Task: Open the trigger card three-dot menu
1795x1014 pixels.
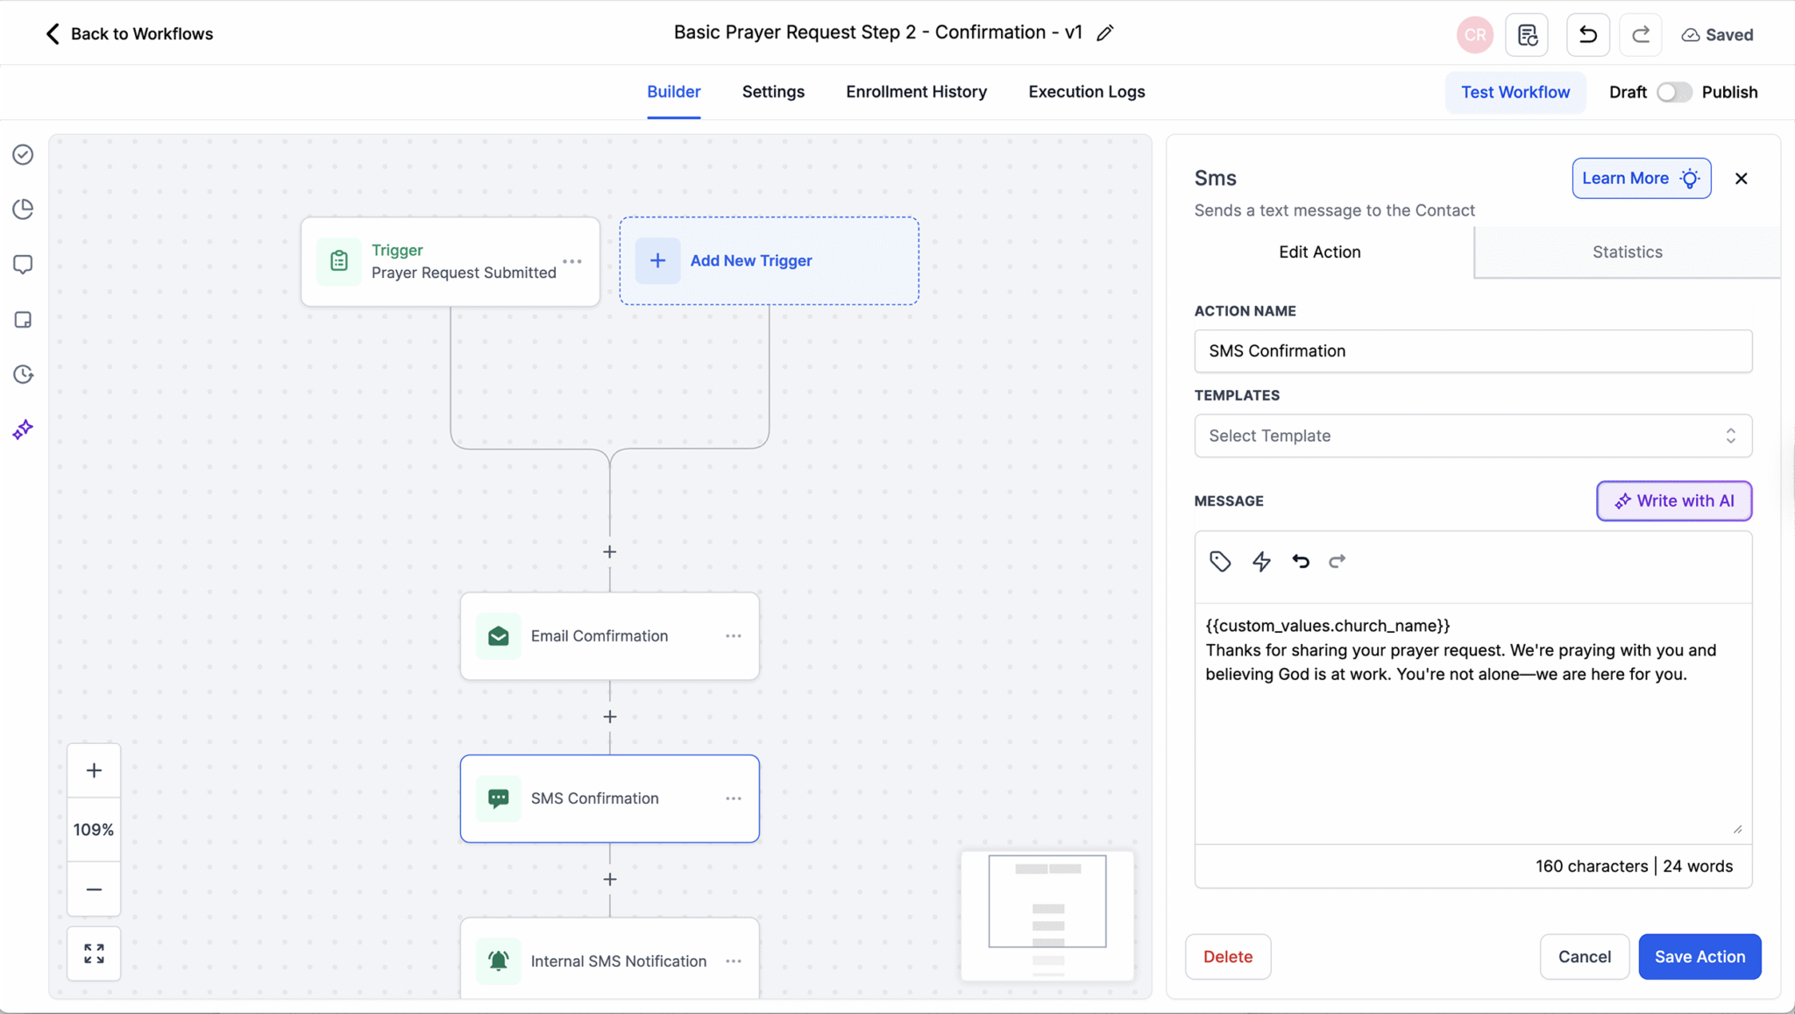Action: click(x=572, y=261)
